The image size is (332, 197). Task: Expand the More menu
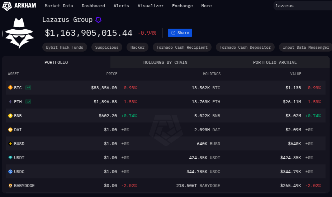coord(207,6)
